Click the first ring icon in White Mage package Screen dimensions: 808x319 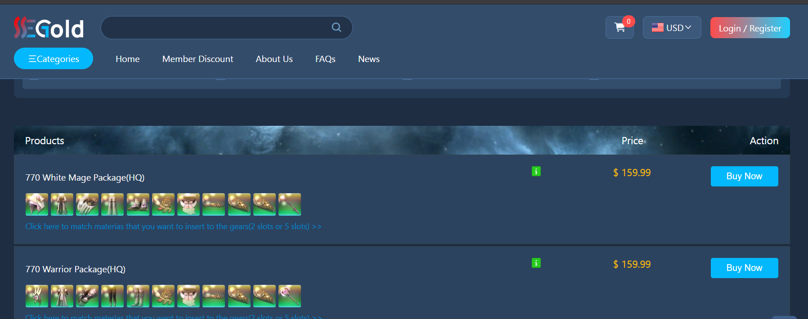(x=239, y=204)
